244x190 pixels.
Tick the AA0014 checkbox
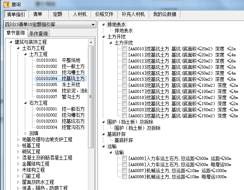(124, 73)
